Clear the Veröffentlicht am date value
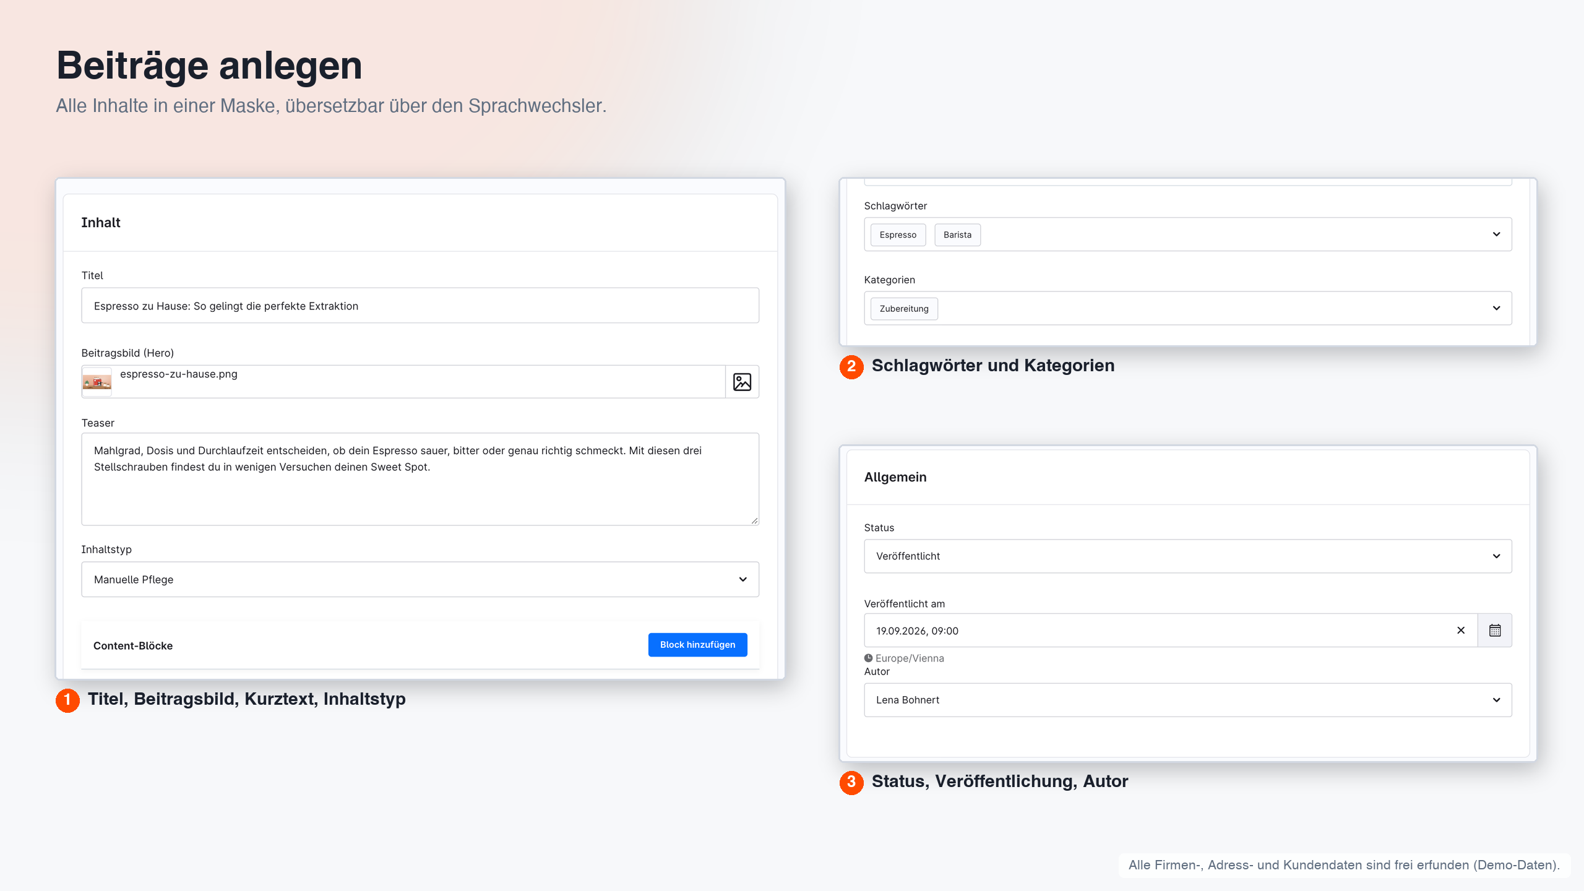This screenshot has height=891, width=1584. tap(1461, 631)
